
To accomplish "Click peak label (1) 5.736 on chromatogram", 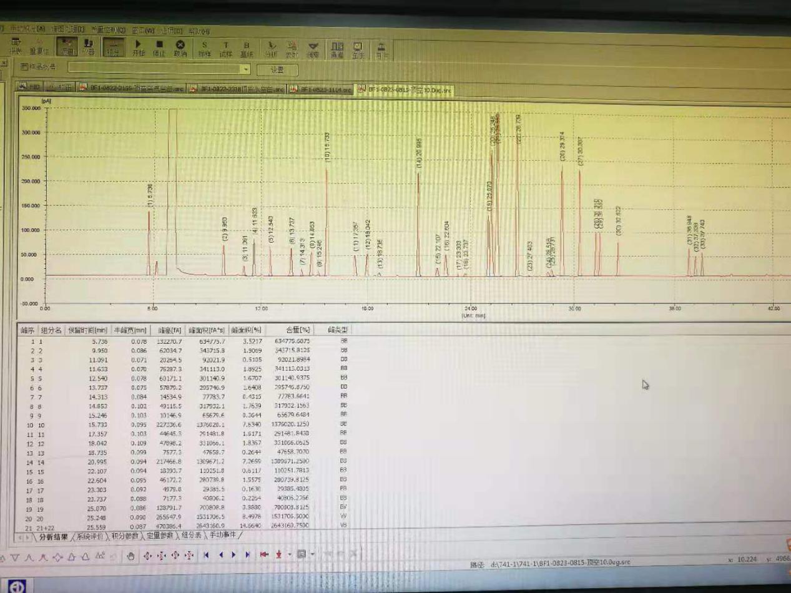I will pyautogui.click(x=149, y=195).
